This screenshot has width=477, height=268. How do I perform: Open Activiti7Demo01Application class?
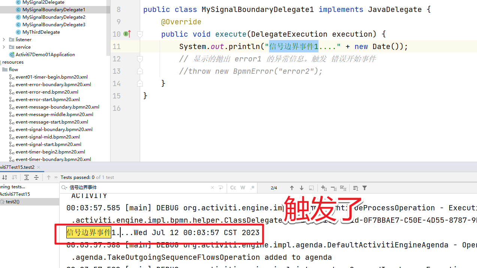coord(45,55)
